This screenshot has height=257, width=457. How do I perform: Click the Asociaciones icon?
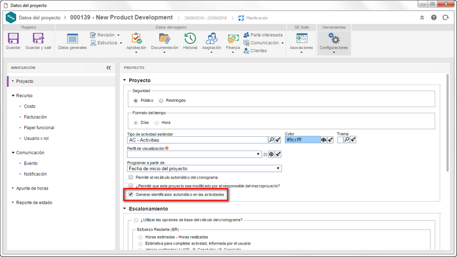(x=301, y=39)
